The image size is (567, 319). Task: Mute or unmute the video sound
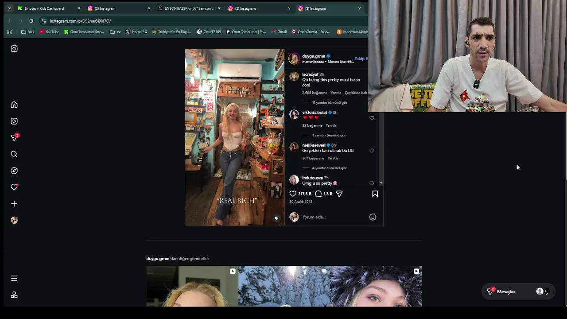[276, 218]
